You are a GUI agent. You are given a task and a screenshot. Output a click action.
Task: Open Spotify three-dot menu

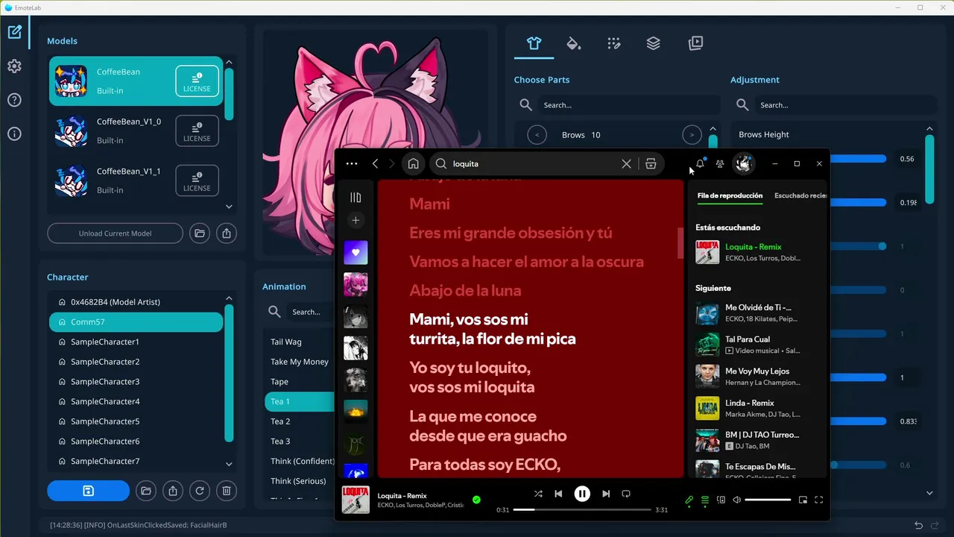tap(352, 164)
